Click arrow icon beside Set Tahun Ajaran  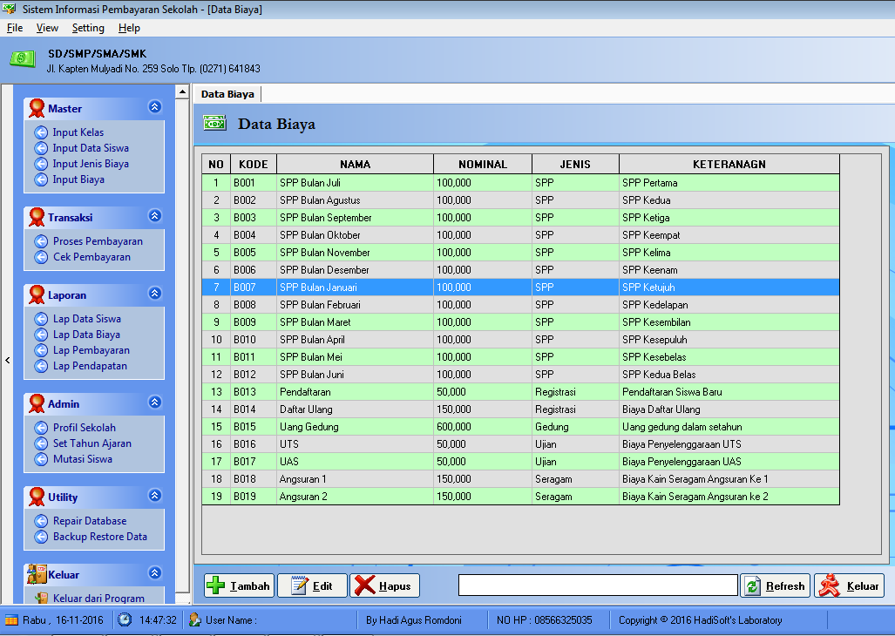(41, 443)
